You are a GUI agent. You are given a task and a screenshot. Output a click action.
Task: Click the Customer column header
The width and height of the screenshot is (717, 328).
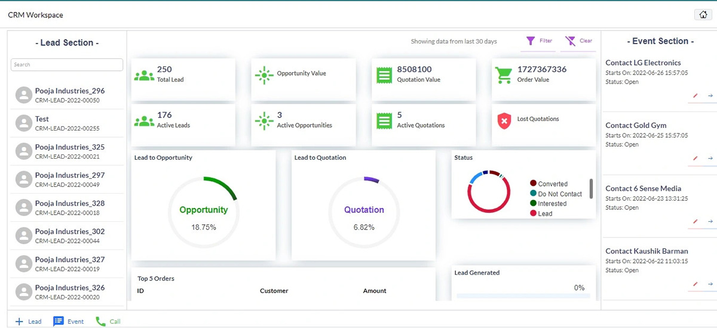coord(274,291)
